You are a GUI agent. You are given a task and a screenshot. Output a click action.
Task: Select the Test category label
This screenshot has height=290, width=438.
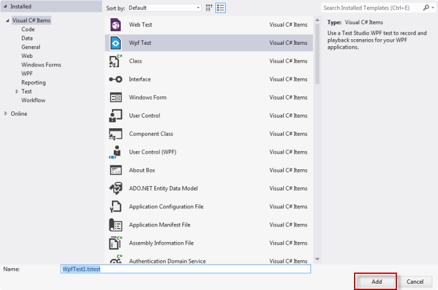[x=27, y=91]
